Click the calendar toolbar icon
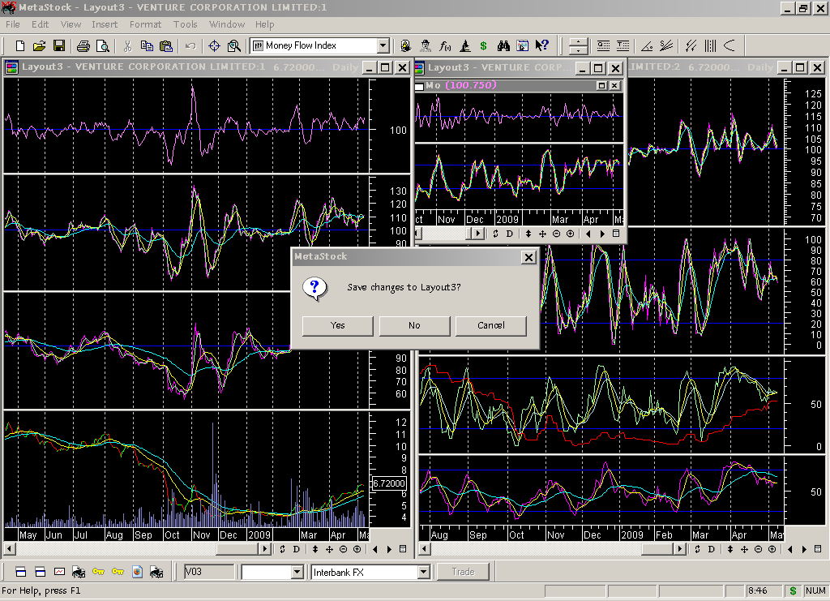Viewport: 830px width, 601px height. (x=523, y=46)
